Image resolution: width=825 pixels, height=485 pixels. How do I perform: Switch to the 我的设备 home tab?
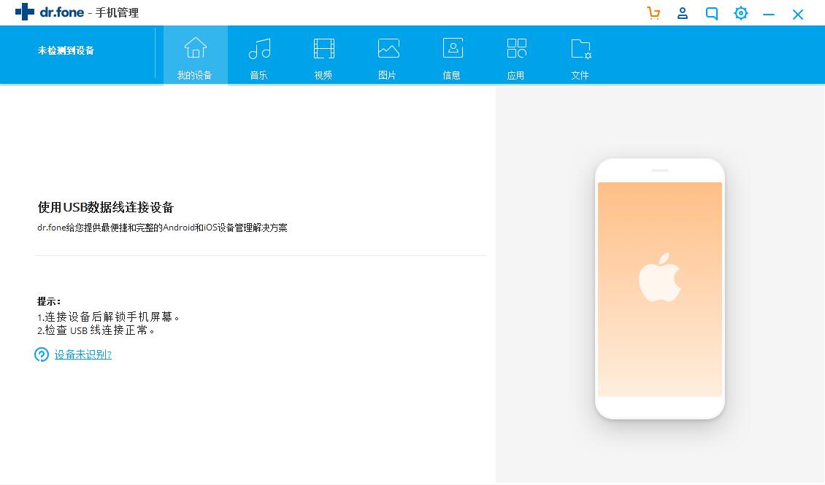(x=195, y=55)
